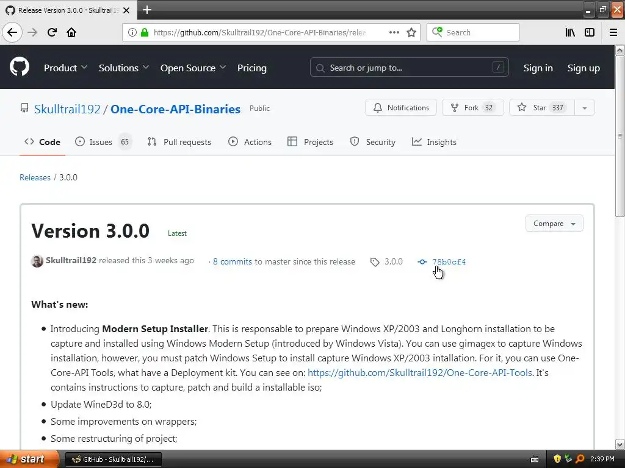Open the 3.0.0 tag link

394,262
